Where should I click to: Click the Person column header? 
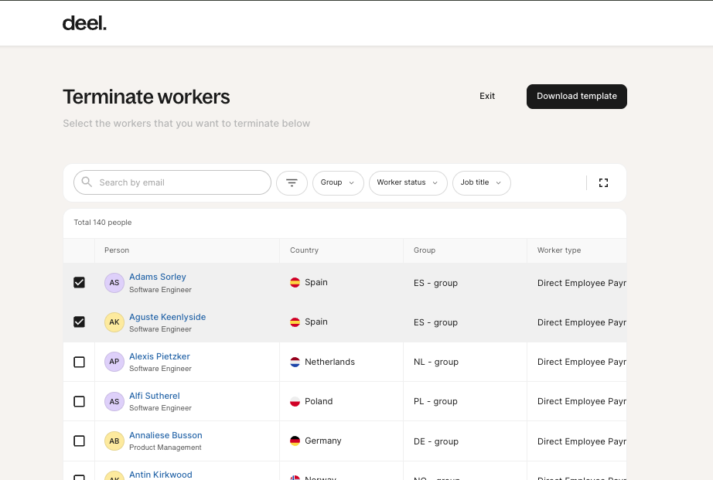(117, 250)
